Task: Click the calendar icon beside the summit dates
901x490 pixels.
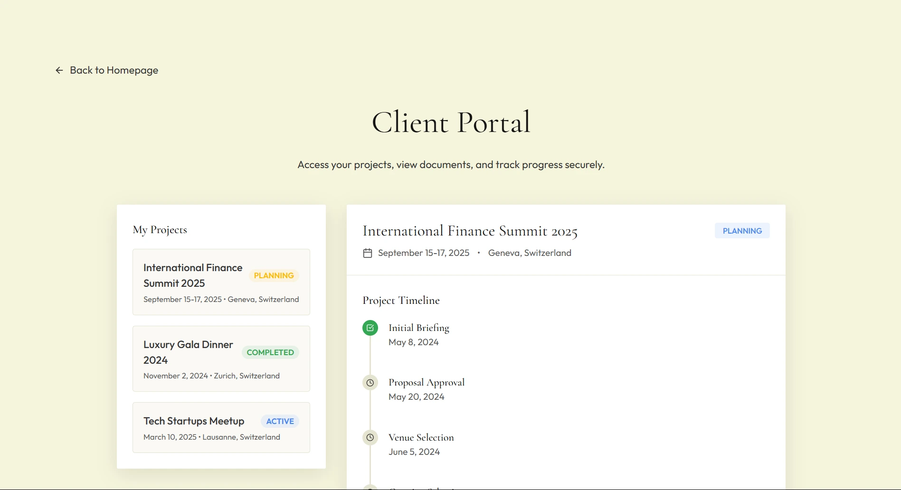Action: (x=368, y=253)
